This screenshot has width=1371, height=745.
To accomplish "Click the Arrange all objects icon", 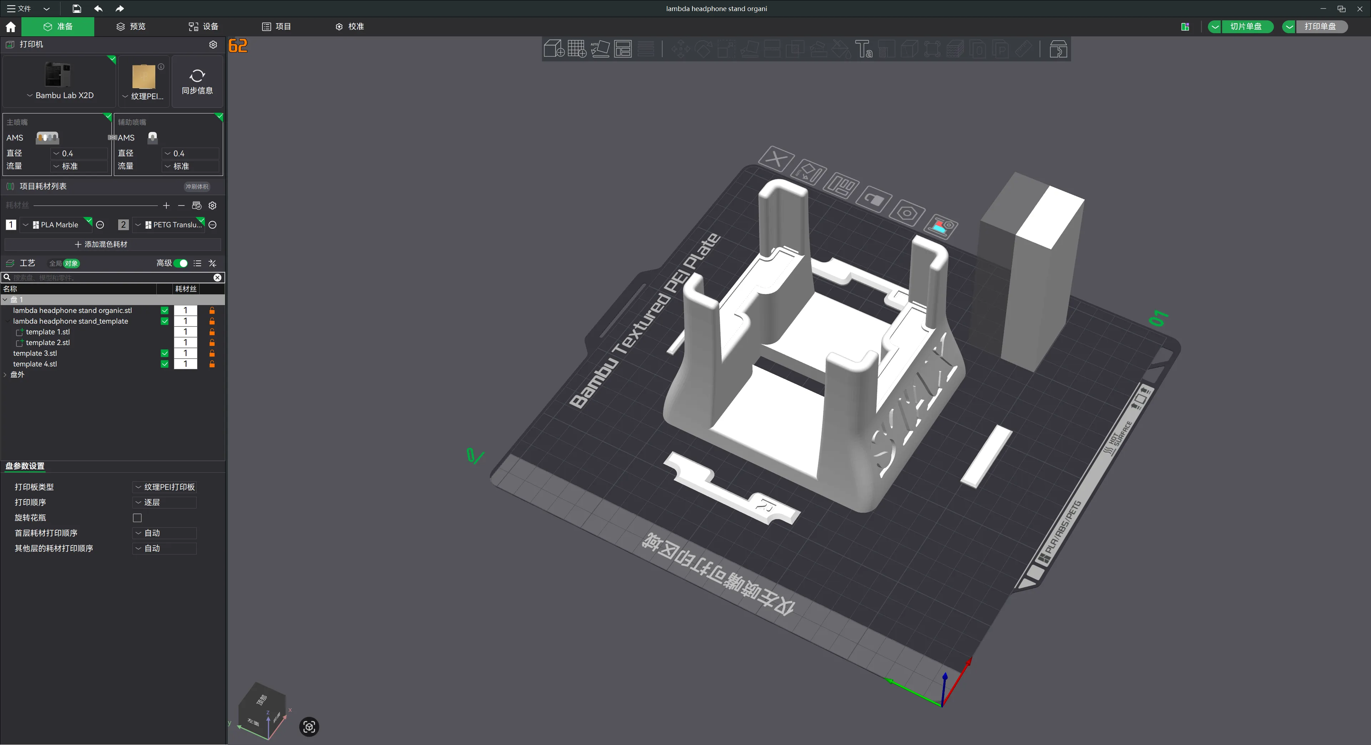I will pos(623,49).
